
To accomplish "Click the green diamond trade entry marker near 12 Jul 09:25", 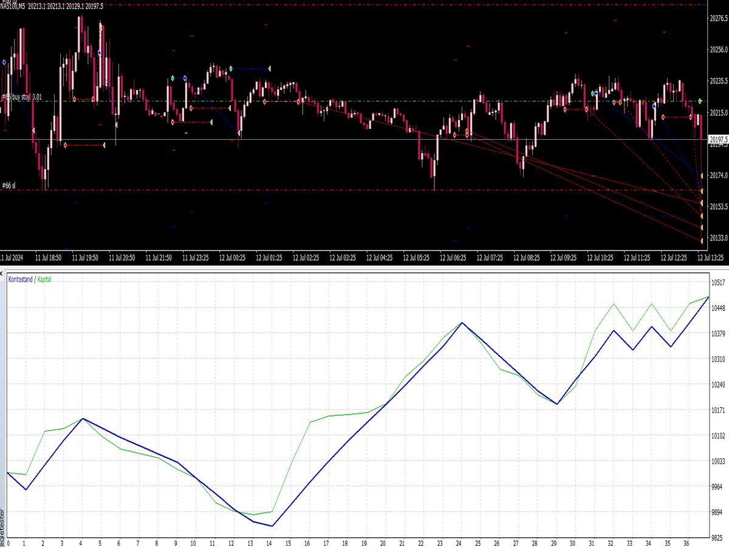I will coord(593,93).
